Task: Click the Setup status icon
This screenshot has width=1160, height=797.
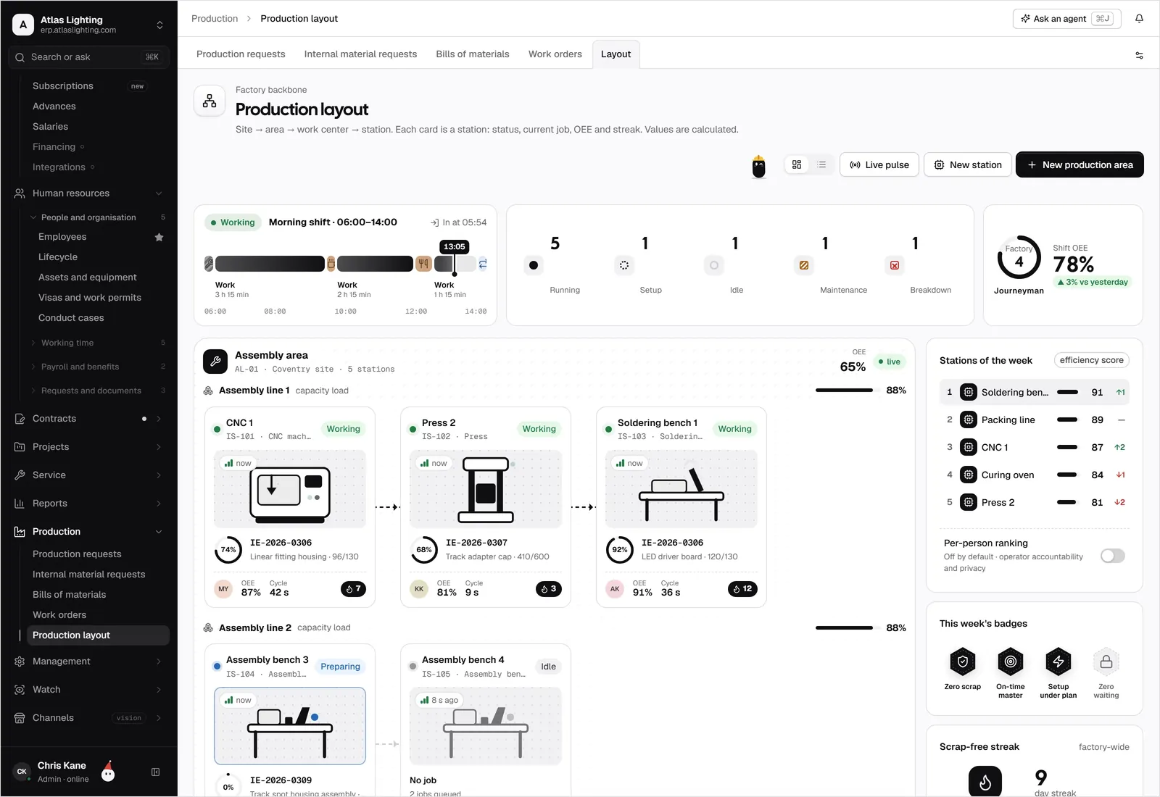Action: coord(624,265)
